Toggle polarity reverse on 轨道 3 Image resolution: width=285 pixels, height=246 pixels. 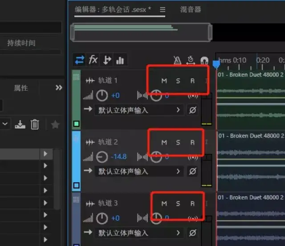tap(193, 233)
